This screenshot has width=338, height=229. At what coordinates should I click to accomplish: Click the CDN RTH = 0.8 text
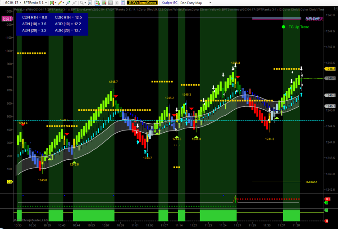point(35,18)
